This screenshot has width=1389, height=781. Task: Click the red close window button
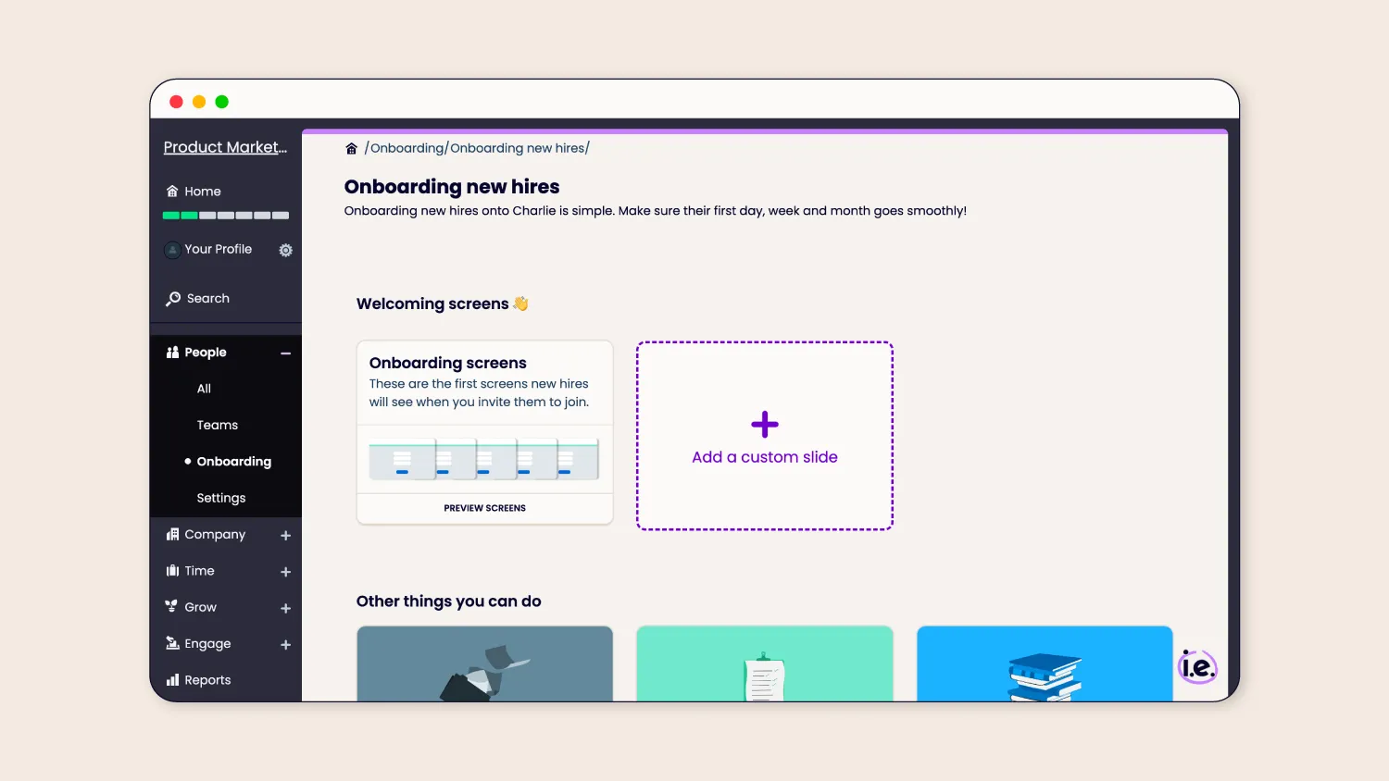point(176,102)
